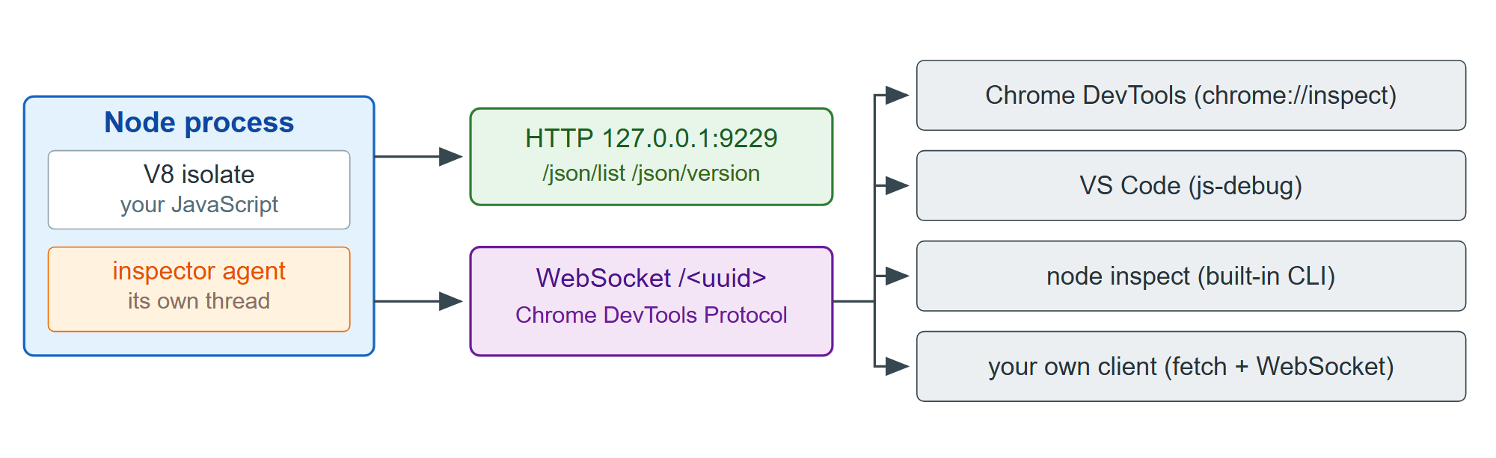Click the 'its own thread' subtitle text

pos(199,301)
